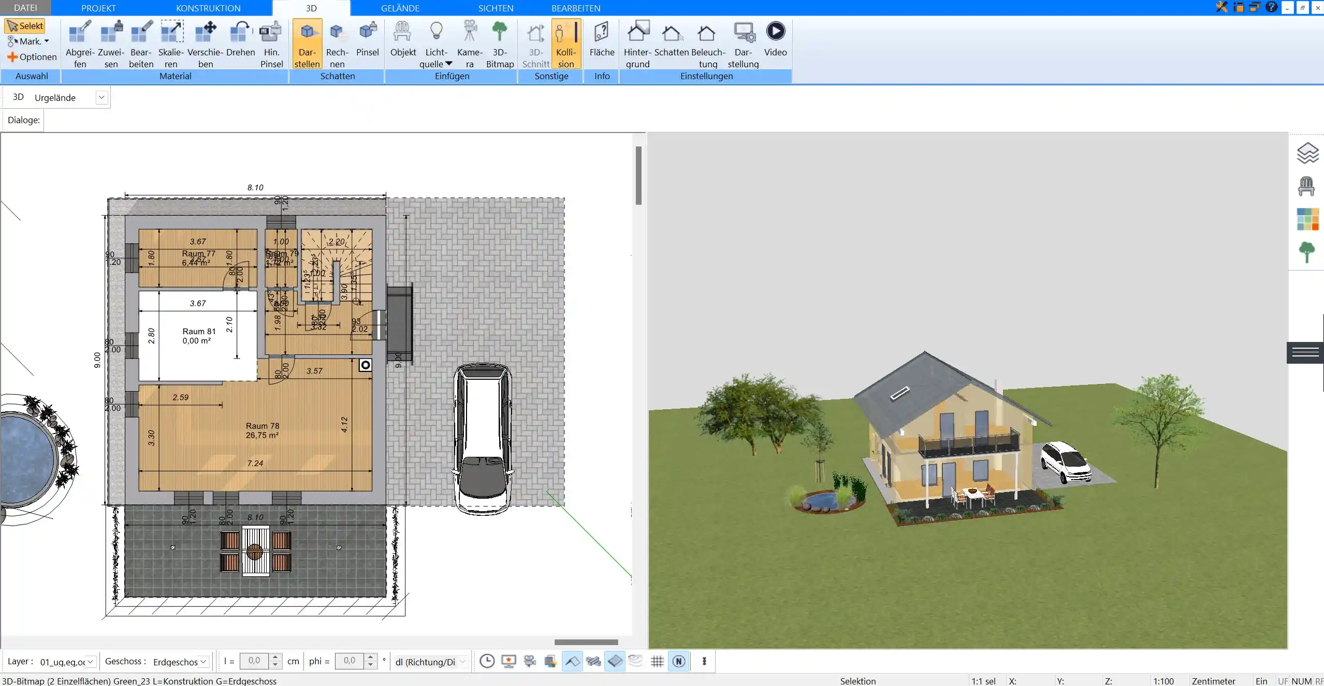This screenshot has height=686, width=1324.
Task: Open the Fläche info tool
Action: [x=602, y=39]
